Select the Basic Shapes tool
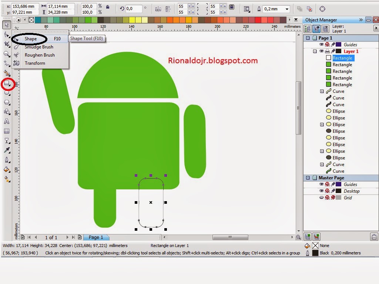This screenshot has height=284, width=379. click(7, 112)
